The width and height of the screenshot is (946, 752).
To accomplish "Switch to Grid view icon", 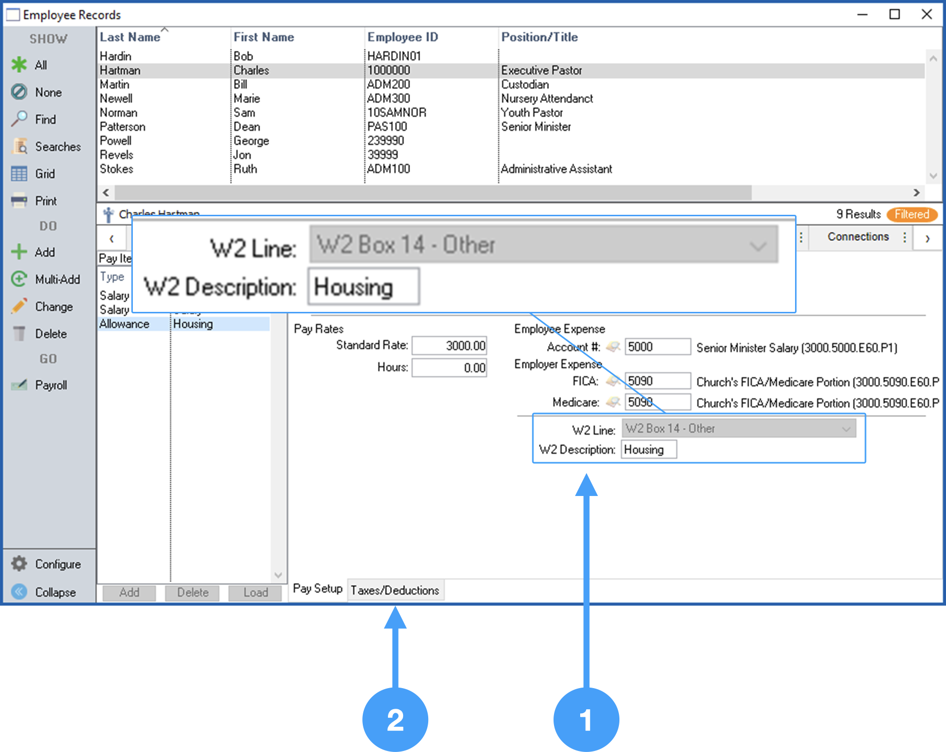I will point(19,174).
